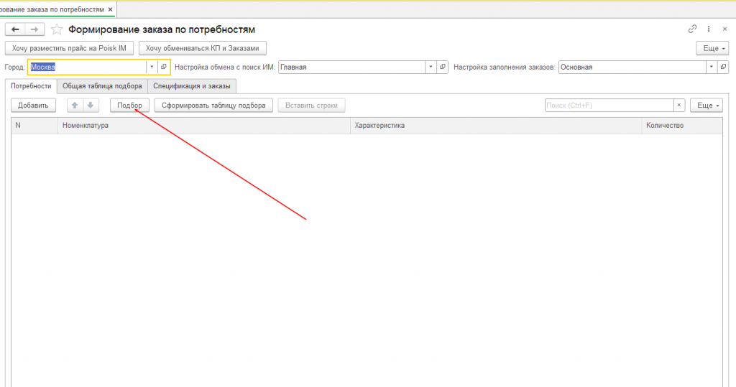This screenshot has height=387, width=736.
Task: Switch to Спецификация и заказы tab
Action: click(191, 86)
